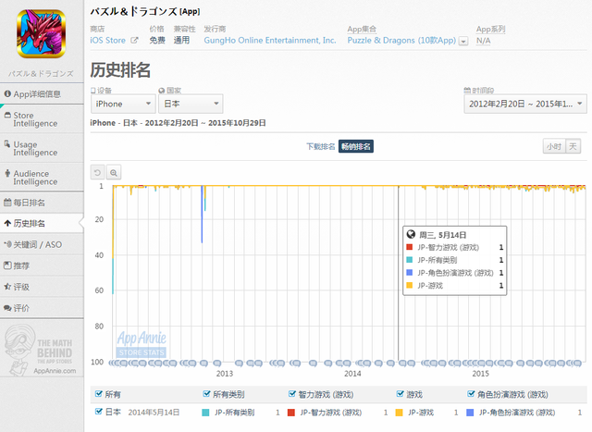Click the teal JP-所有类别 legend swatch
Viewport: 592px width, 432px height.
pyautogui.click(x=205, y=413)
